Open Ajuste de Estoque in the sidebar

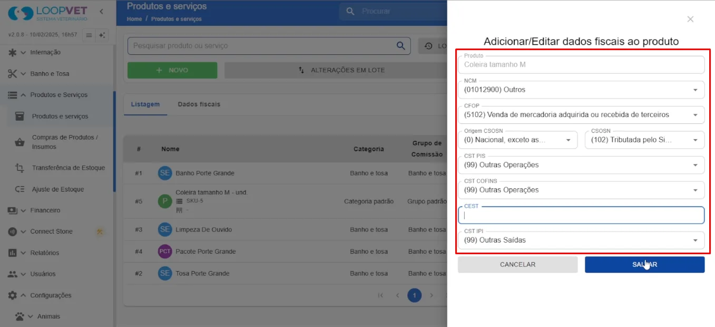coord(56,189)
